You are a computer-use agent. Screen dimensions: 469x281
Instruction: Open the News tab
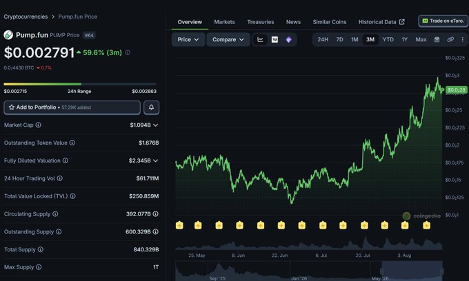click(293, 22)
